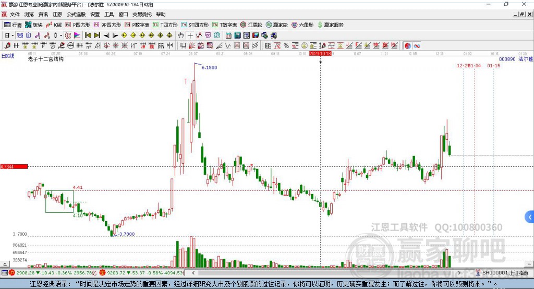Click the 6.1500 high price label
The width and height of the screenshot is (534, 289).
click(209, 67)
